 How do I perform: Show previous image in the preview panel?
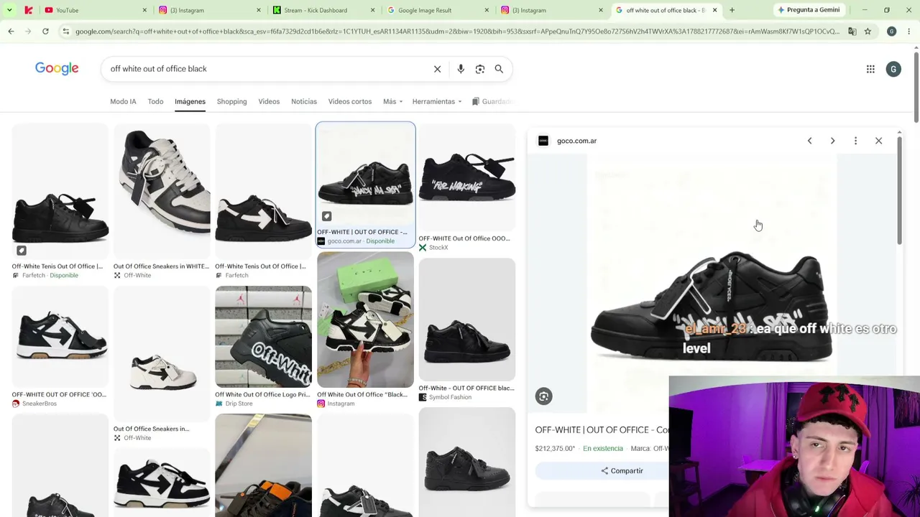(x=809, y=141)
